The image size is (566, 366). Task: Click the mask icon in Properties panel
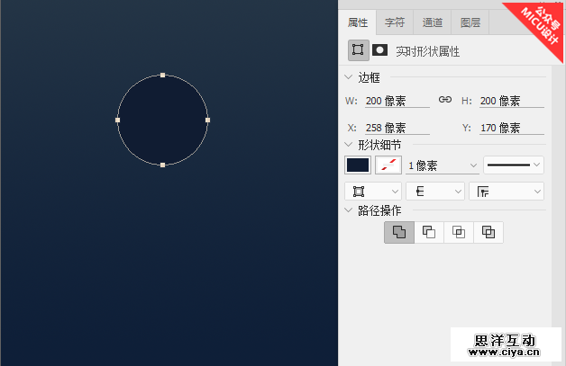pyautogui.click(x=380, y=50)
